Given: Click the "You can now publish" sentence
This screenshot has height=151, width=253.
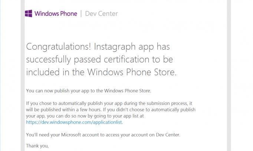Looking at the screenshot, I should 89,91.
